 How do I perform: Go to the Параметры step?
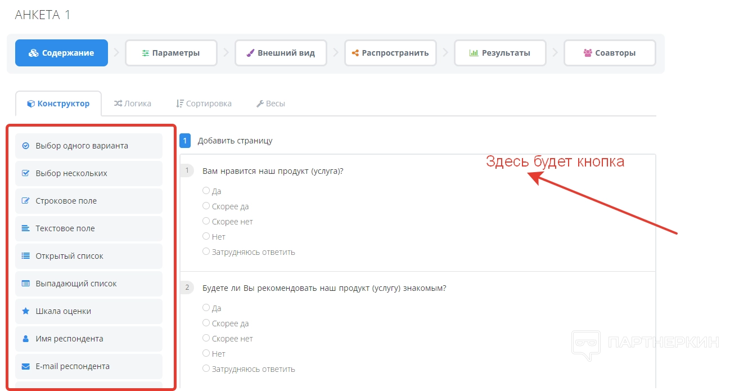171,53
